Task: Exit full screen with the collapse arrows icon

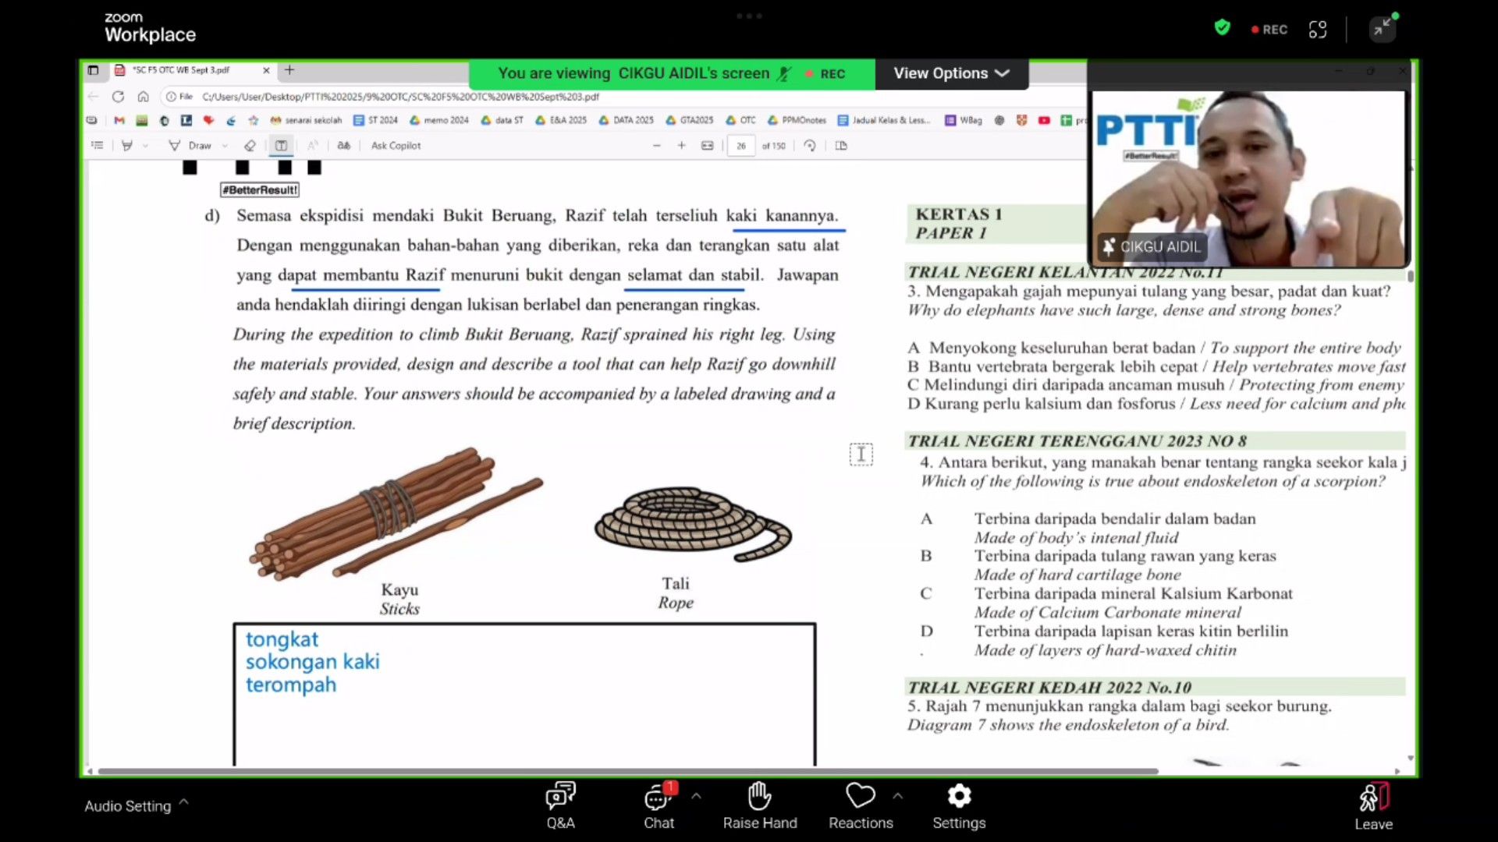Action: point(1382,30)
